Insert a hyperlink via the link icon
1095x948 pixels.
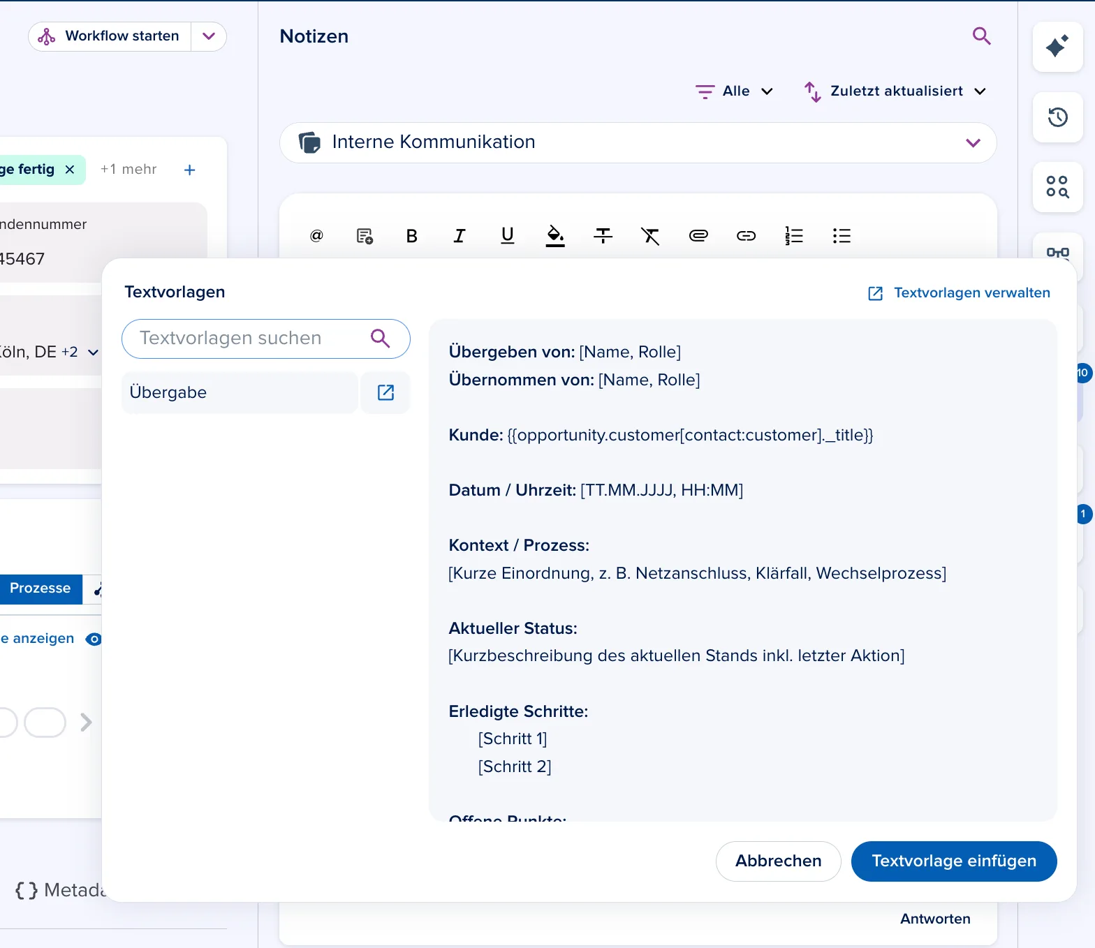(x=747, y=236)
